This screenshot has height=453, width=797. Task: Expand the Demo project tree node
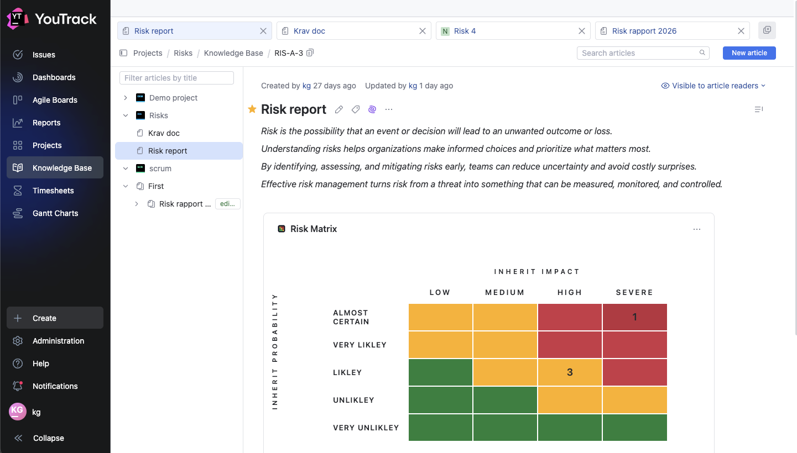(125, 97)
